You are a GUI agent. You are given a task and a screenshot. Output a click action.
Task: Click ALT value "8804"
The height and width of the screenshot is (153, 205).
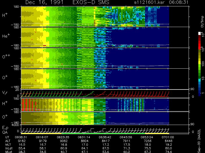pos(85,141)
